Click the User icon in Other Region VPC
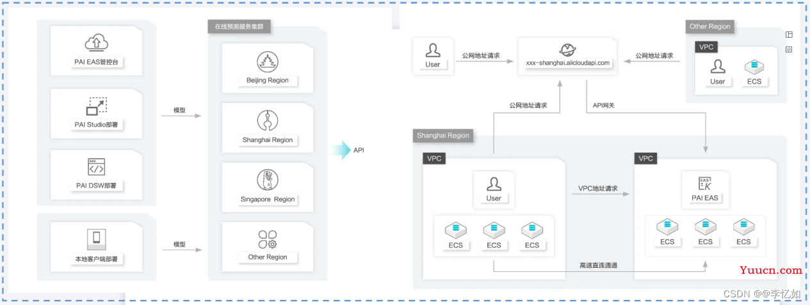This screenshot has width=810, height=305. 718,66
